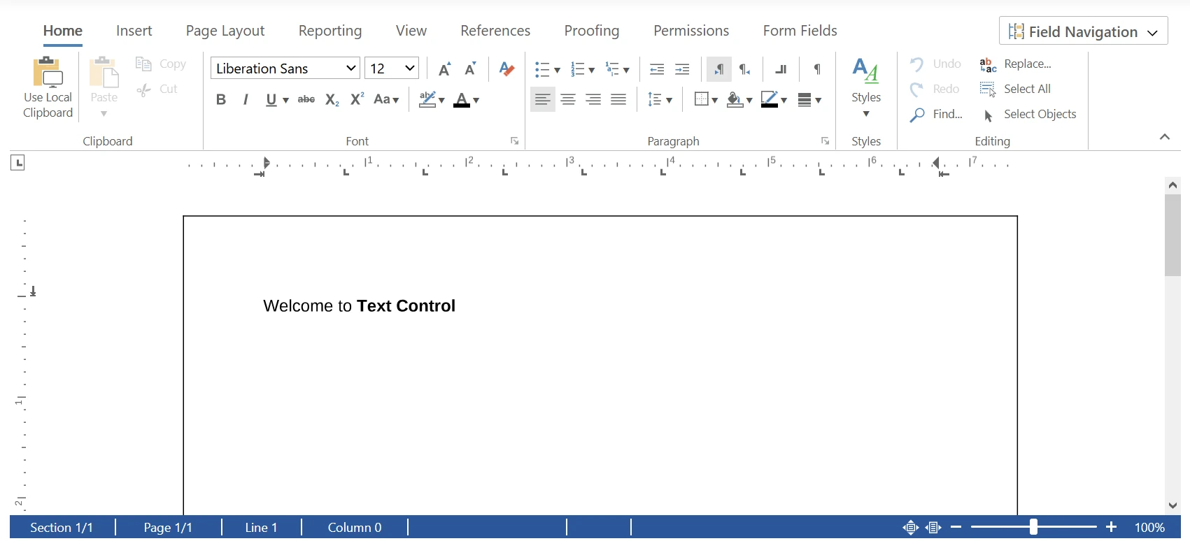
Task: Increase font size
Action: click(444, 69)
